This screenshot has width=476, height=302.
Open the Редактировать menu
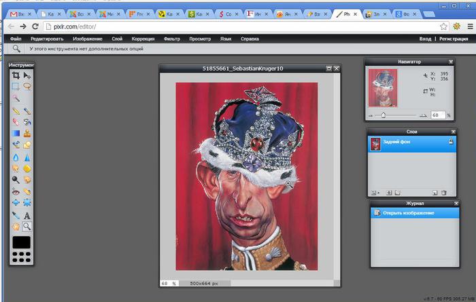[47, 39]
